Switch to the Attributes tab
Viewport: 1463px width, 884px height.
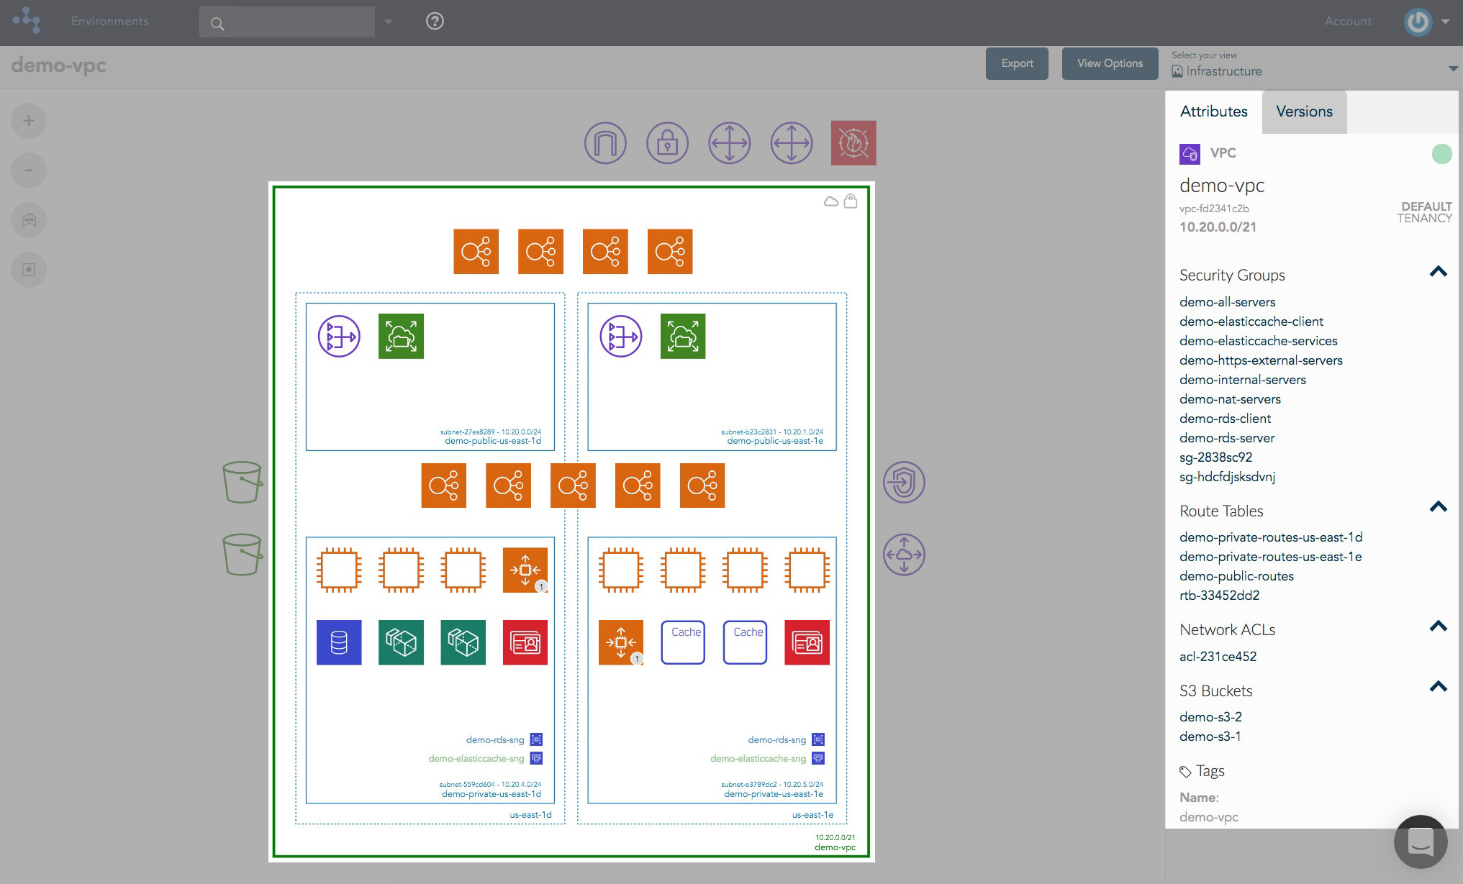click(x=1214, y=111)
